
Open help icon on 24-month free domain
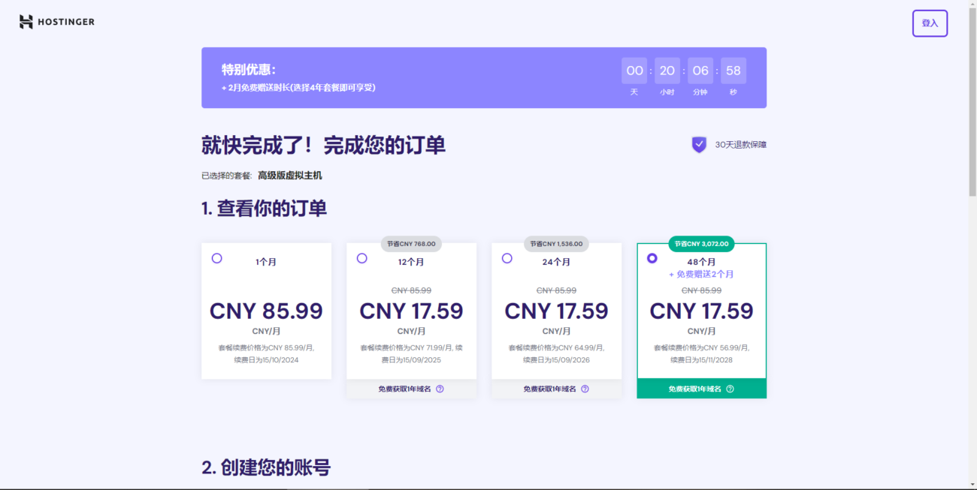585,389
